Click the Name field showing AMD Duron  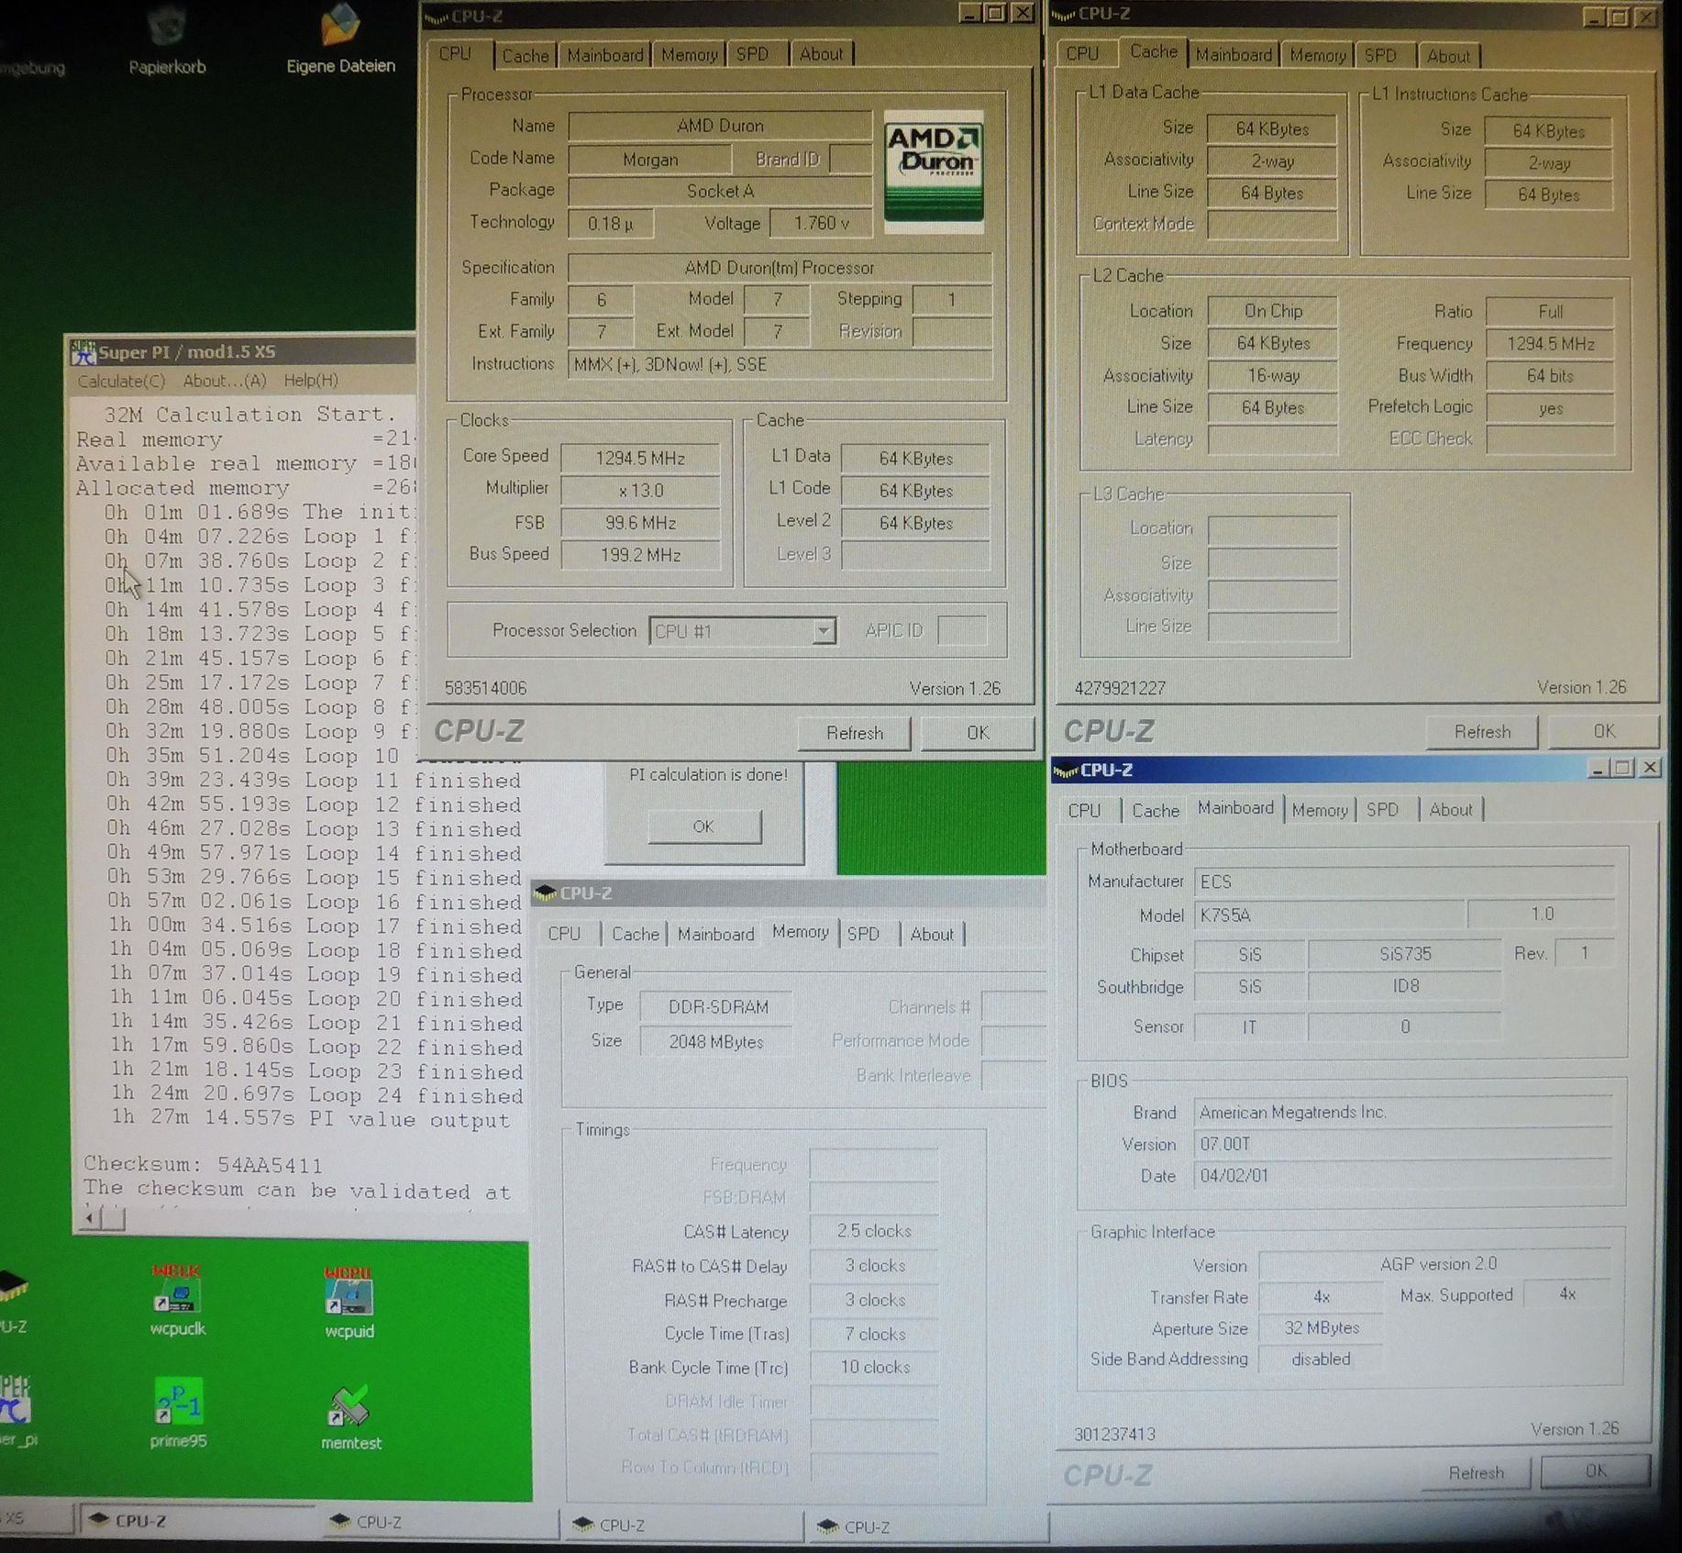coord(720,126)
